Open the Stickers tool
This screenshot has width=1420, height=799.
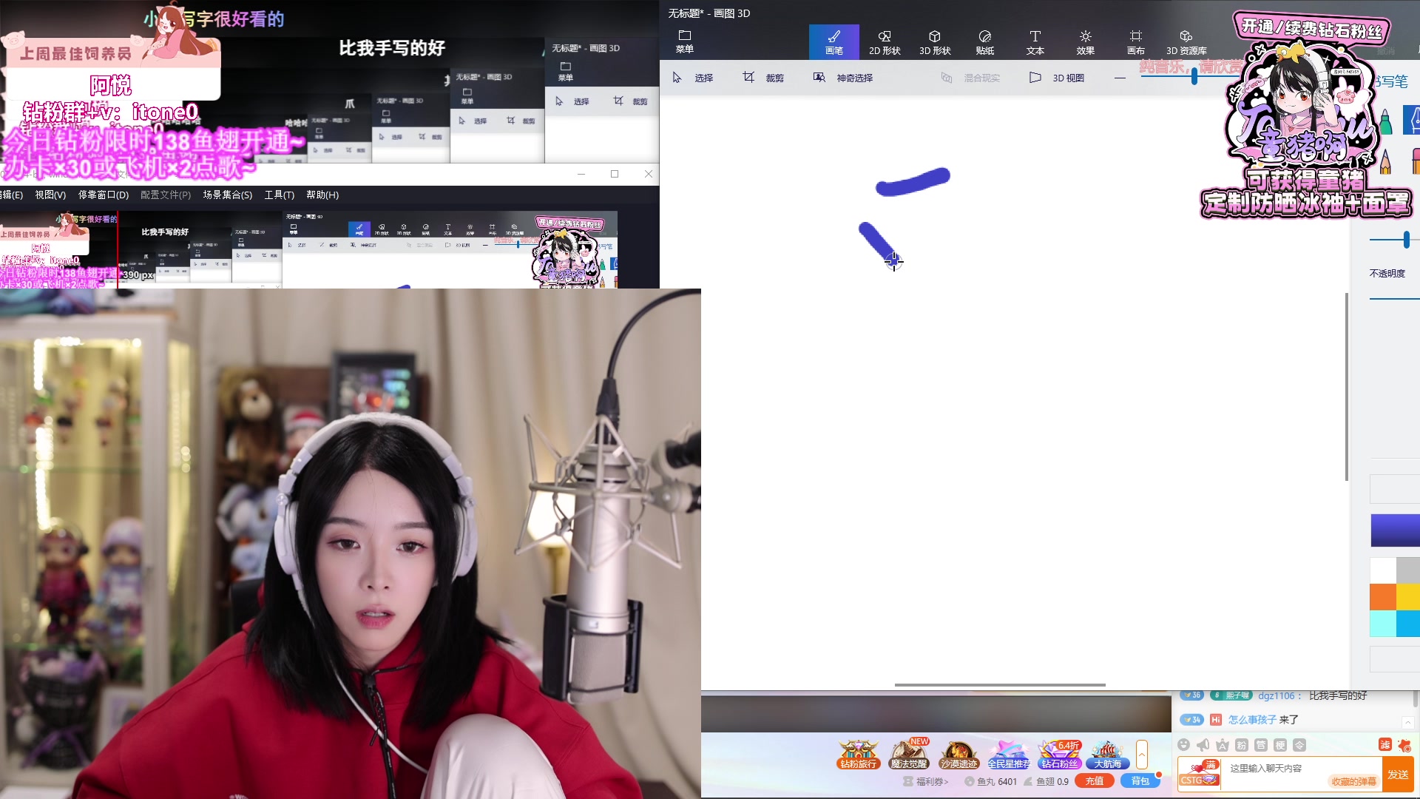pyautogui.click(x=984, y=42)
